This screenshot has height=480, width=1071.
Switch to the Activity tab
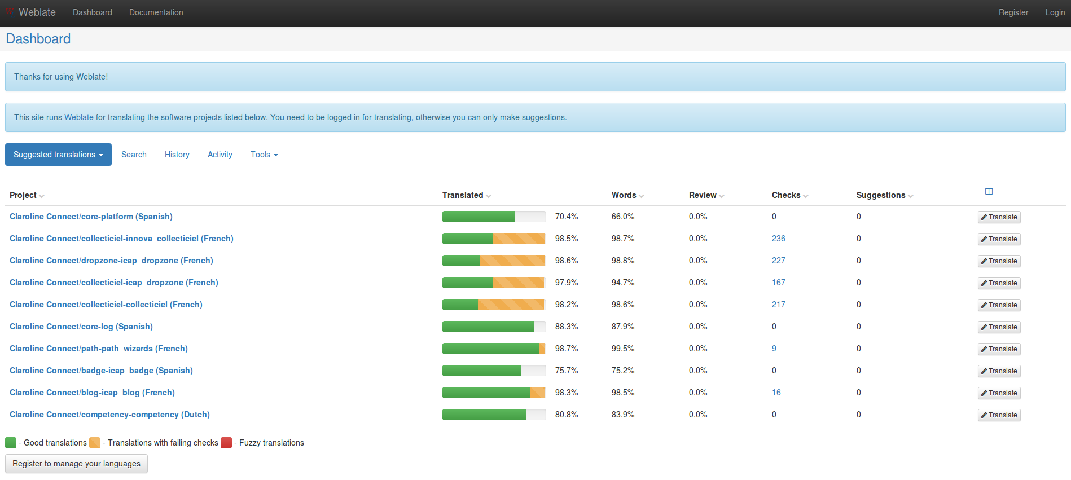point(220,155)
